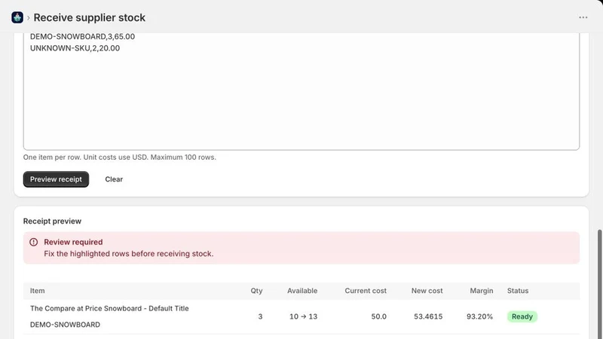Click the DEMO-SNOWBOARD SKU in table row
Screen dimensions: 603x339
[x=65, y=325]
